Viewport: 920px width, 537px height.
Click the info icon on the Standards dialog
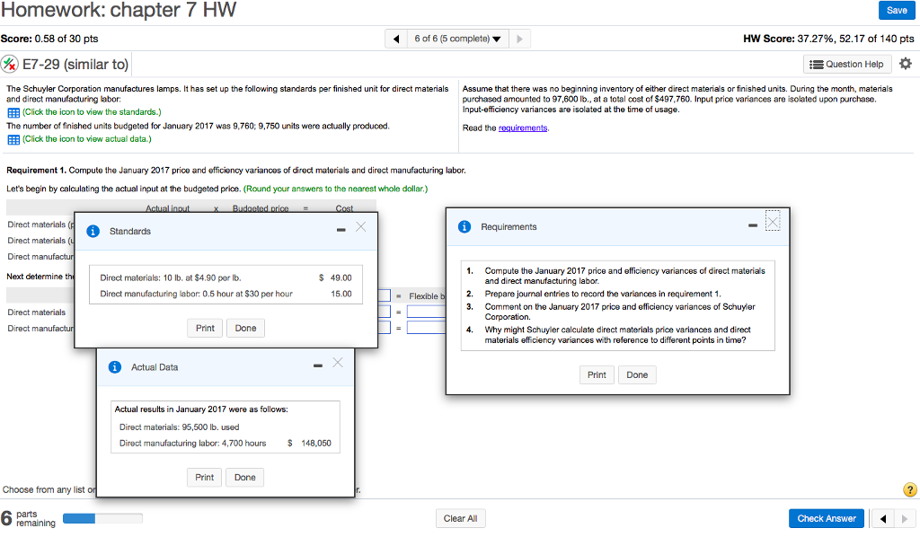click(x=95, y=231)
